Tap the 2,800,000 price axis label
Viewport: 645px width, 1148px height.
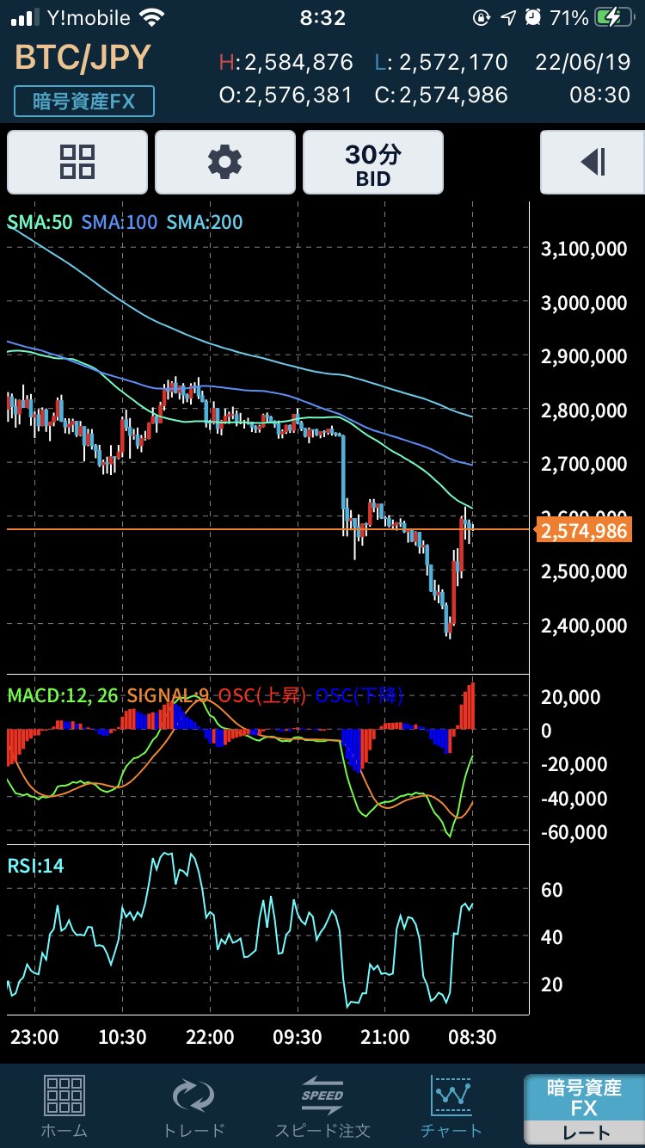coord(584,410)
